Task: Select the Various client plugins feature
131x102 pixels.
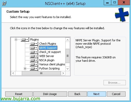Action: (52, 64)
